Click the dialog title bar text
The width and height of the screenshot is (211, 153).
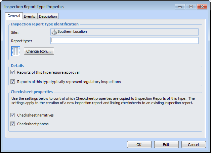pos(34,7)
